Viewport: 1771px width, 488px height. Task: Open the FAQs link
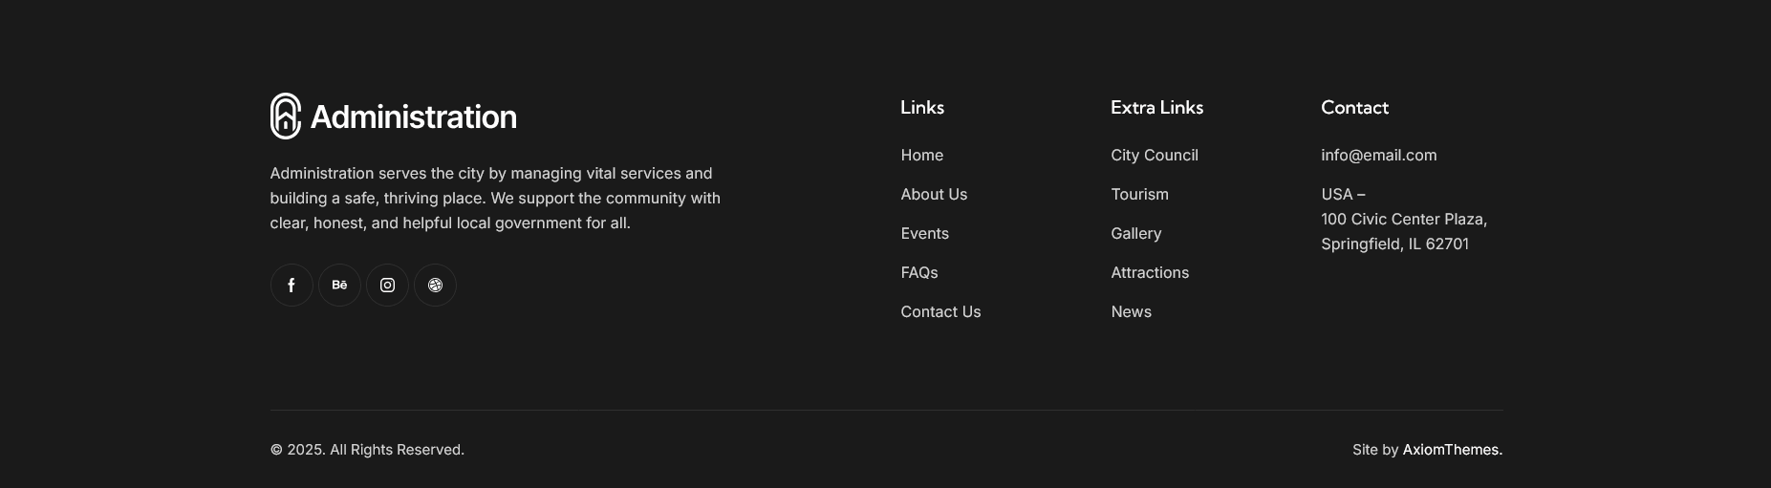pos(918,272)
